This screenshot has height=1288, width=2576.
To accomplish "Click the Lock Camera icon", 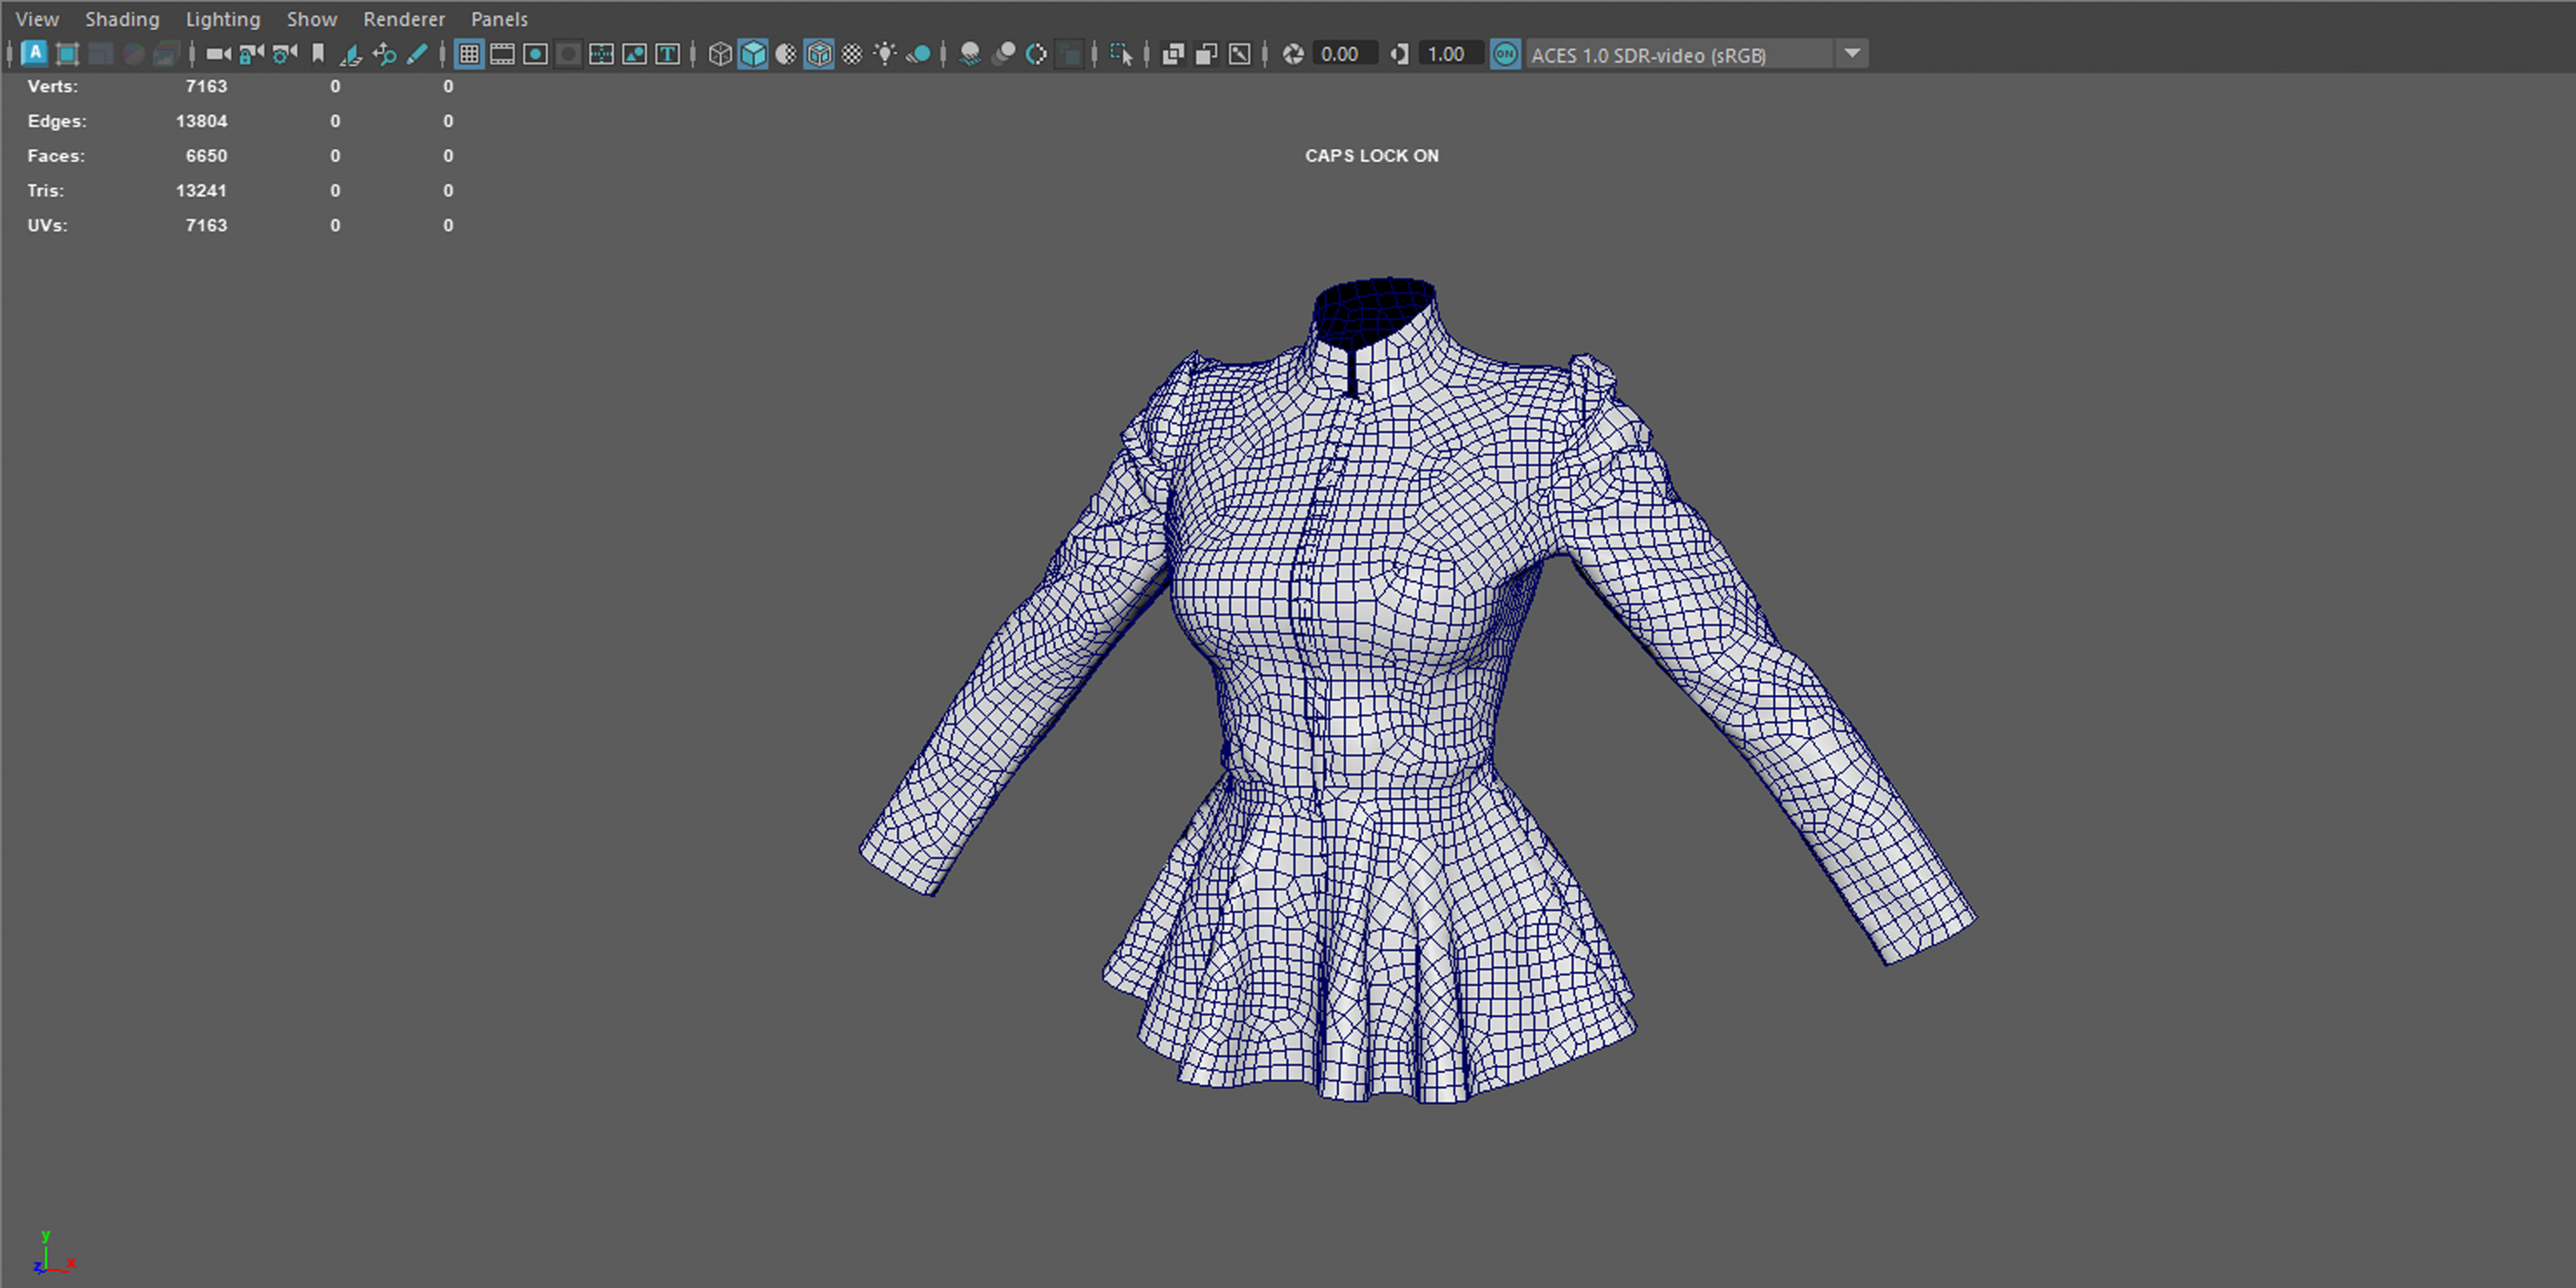I will pyautogui.click(x=251, y=54).
